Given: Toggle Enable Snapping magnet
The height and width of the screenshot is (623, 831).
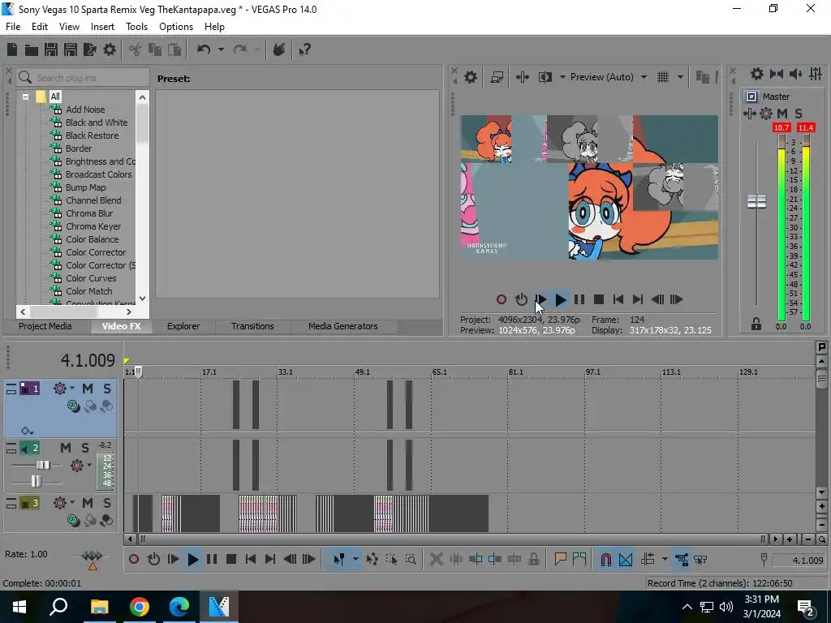Looking at the screenshot, I should point(605,560).
